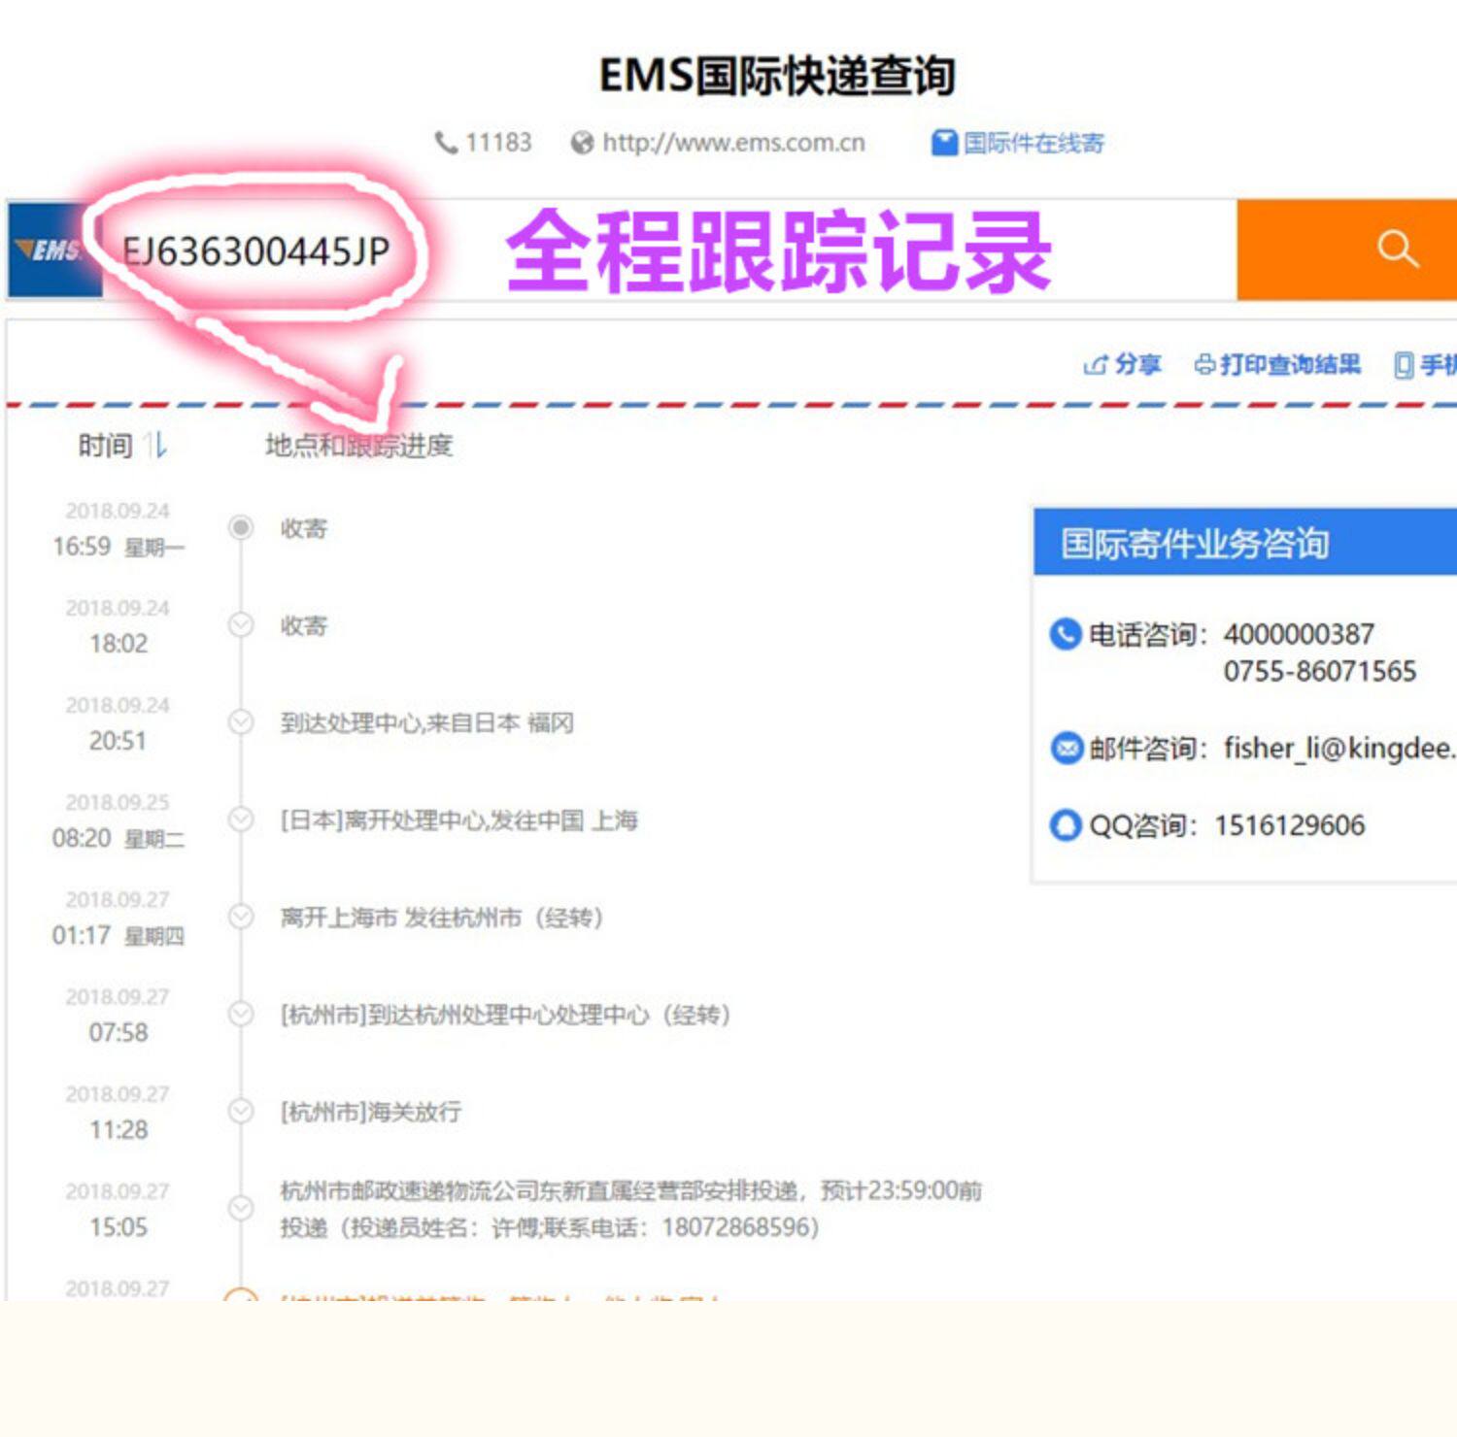This screenshot has width=1457, height=1437.
Task: Click timeline marker for 离开处理中心,发往中国 上海
Action: point(241,819)
